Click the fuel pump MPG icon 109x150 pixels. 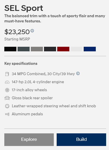7,74
